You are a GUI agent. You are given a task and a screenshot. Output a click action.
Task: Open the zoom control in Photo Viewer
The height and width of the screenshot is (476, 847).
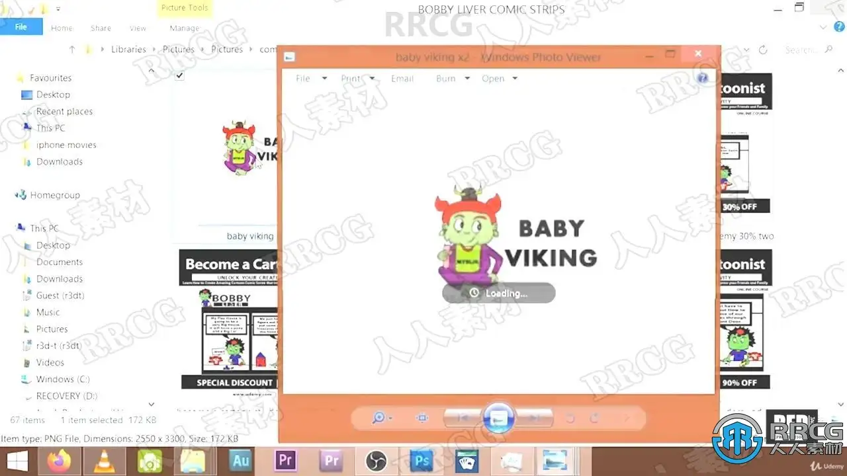[x=382, y=418]
